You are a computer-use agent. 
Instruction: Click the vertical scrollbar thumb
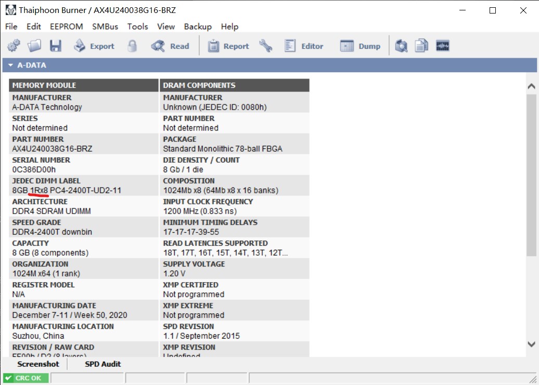tap(531, 175)
